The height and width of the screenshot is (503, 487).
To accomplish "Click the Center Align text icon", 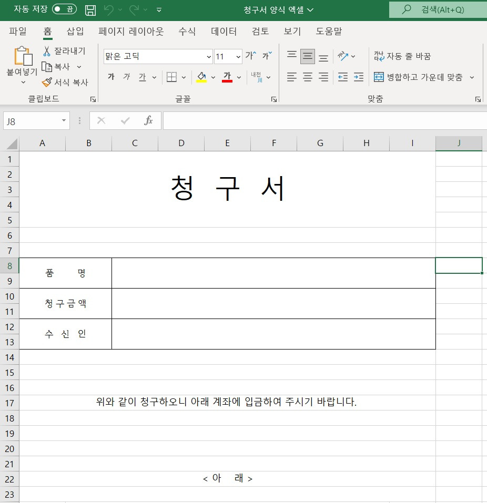I will [x=307, y=77].
